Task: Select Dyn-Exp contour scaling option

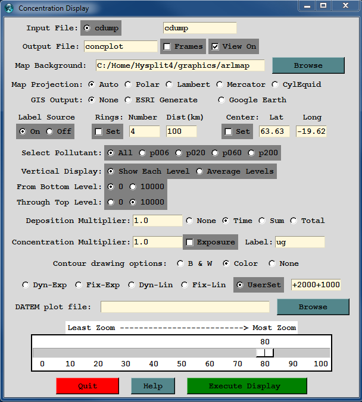Action: 26,285
